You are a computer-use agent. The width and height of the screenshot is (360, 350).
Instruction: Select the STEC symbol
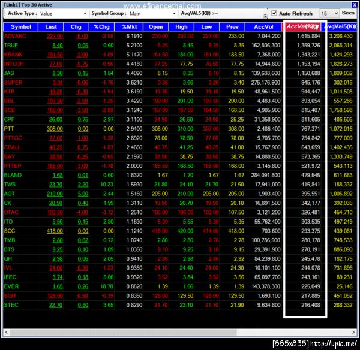click(x=11, y=305)
